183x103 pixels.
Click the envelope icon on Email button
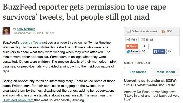(x=143, y=40)
